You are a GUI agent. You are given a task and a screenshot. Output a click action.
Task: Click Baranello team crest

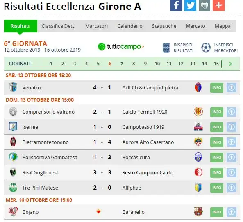(x=198, y=212)
